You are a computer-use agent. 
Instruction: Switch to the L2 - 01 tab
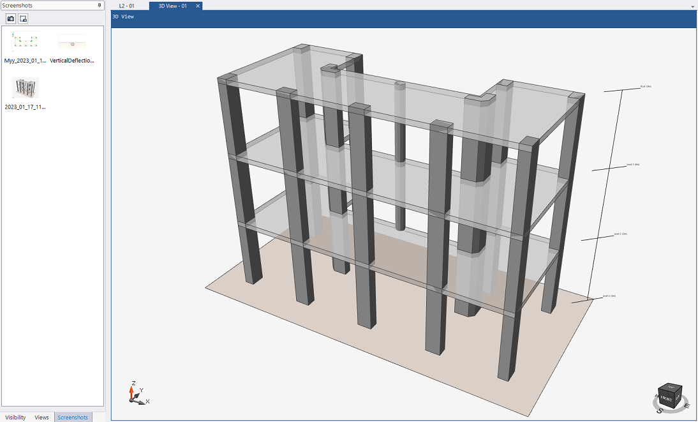127,6
